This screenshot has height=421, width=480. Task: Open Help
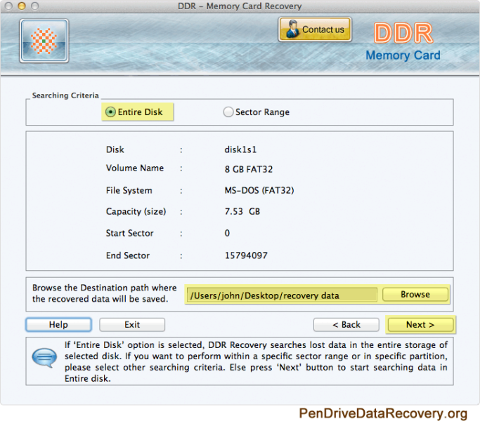[x=58, y=324]
